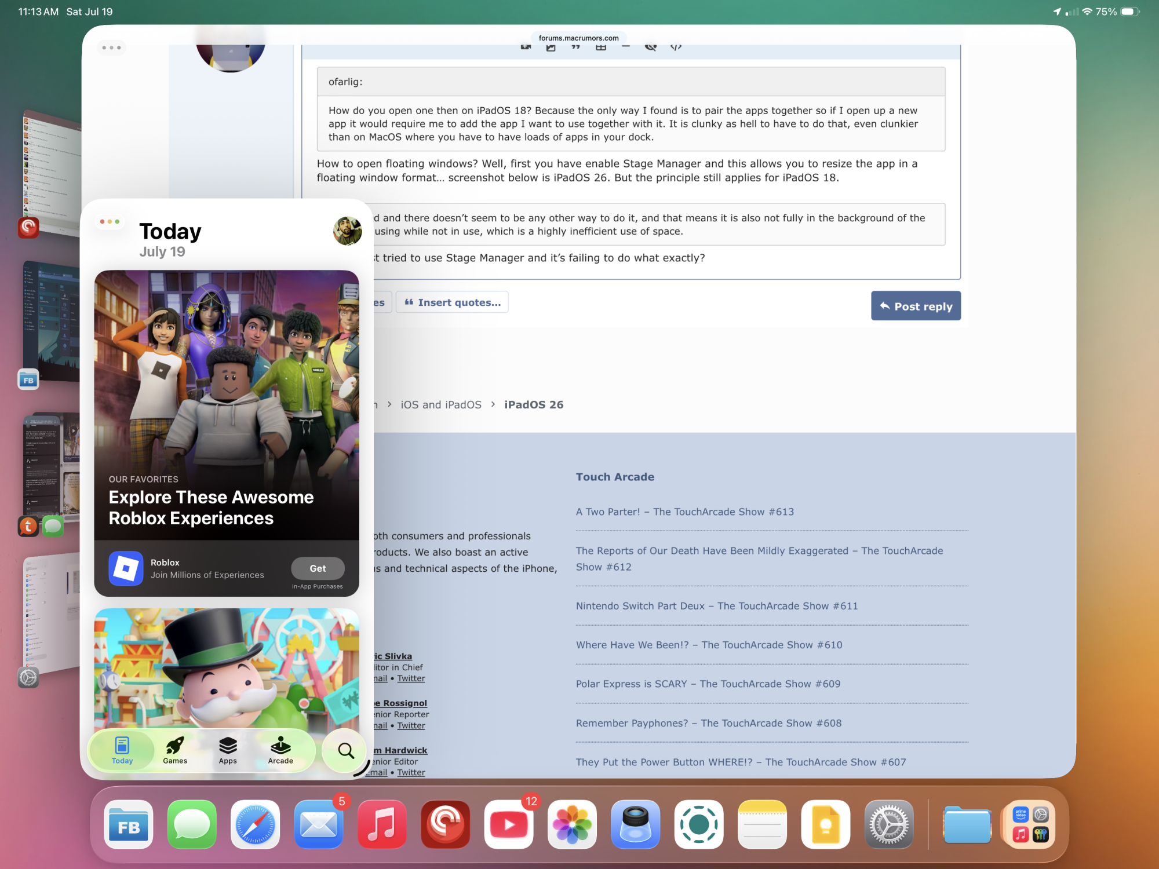Open TouchArcade Show #613 link
The width and height of the screenshot is (1159, 869).
(x=685, y=512)
